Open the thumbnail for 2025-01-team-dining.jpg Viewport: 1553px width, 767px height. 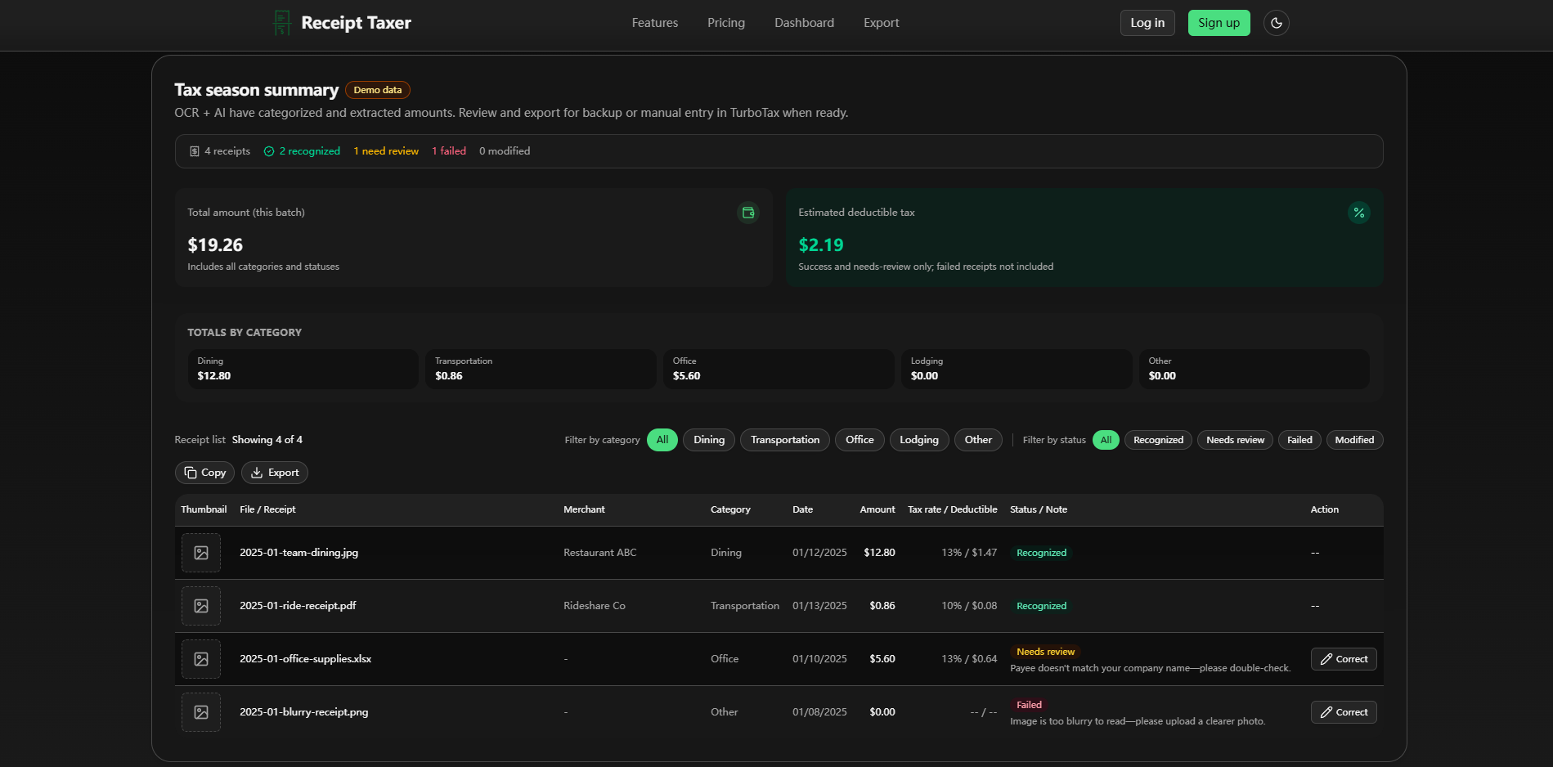200,553
